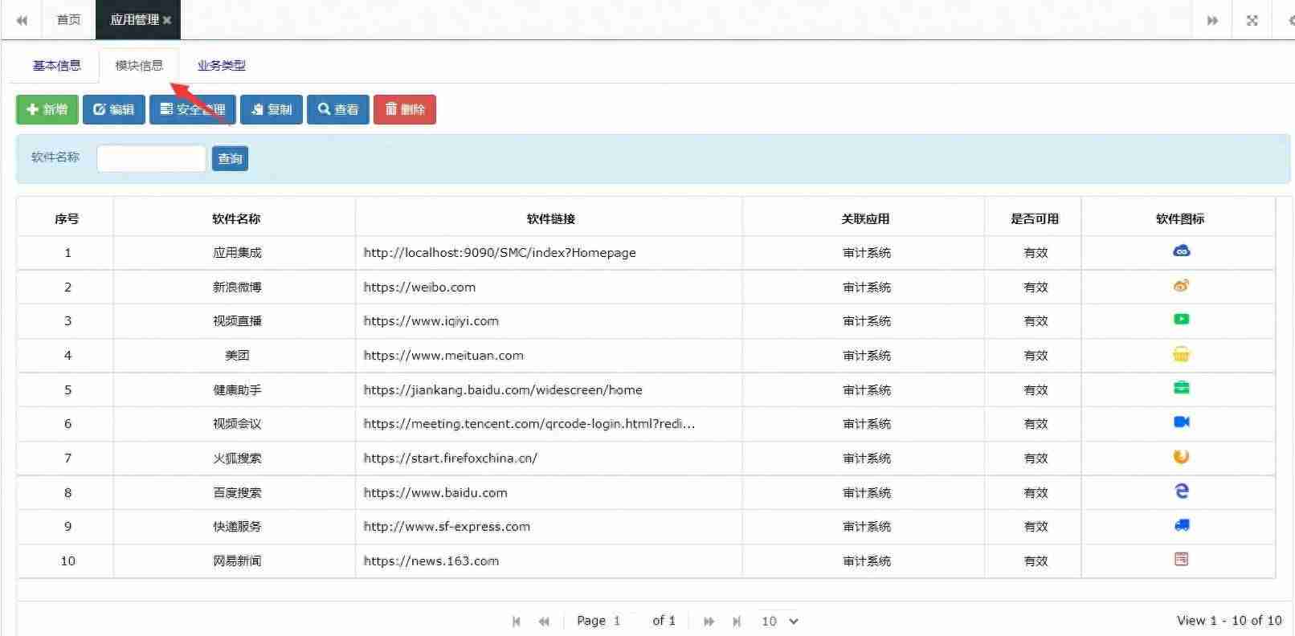This screenshot has height=636, width=1295.
Task: Go to next page in pager
Action: pos(709,621)
